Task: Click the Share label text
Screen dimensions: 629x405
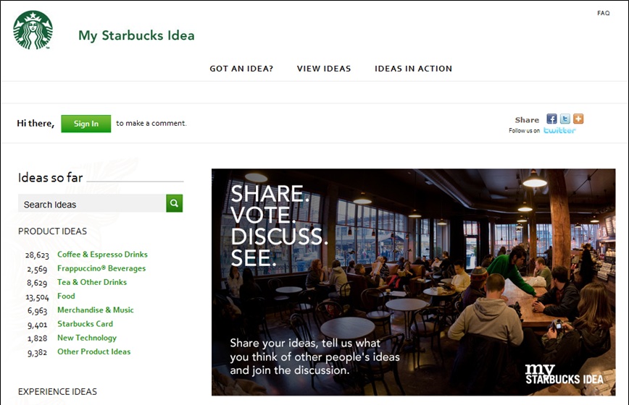Action: point(527,119)
